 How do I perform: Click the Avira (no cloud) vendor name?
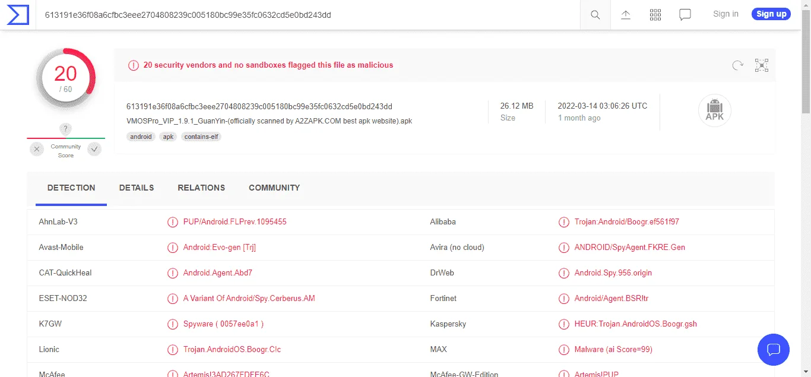[x=457, y=247]
